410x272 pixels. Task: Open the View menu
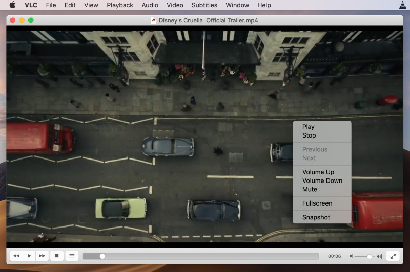pyautogui.click(x=91, y=5)
